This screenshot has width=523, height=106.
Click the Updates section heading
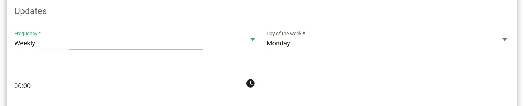(31, 11)
